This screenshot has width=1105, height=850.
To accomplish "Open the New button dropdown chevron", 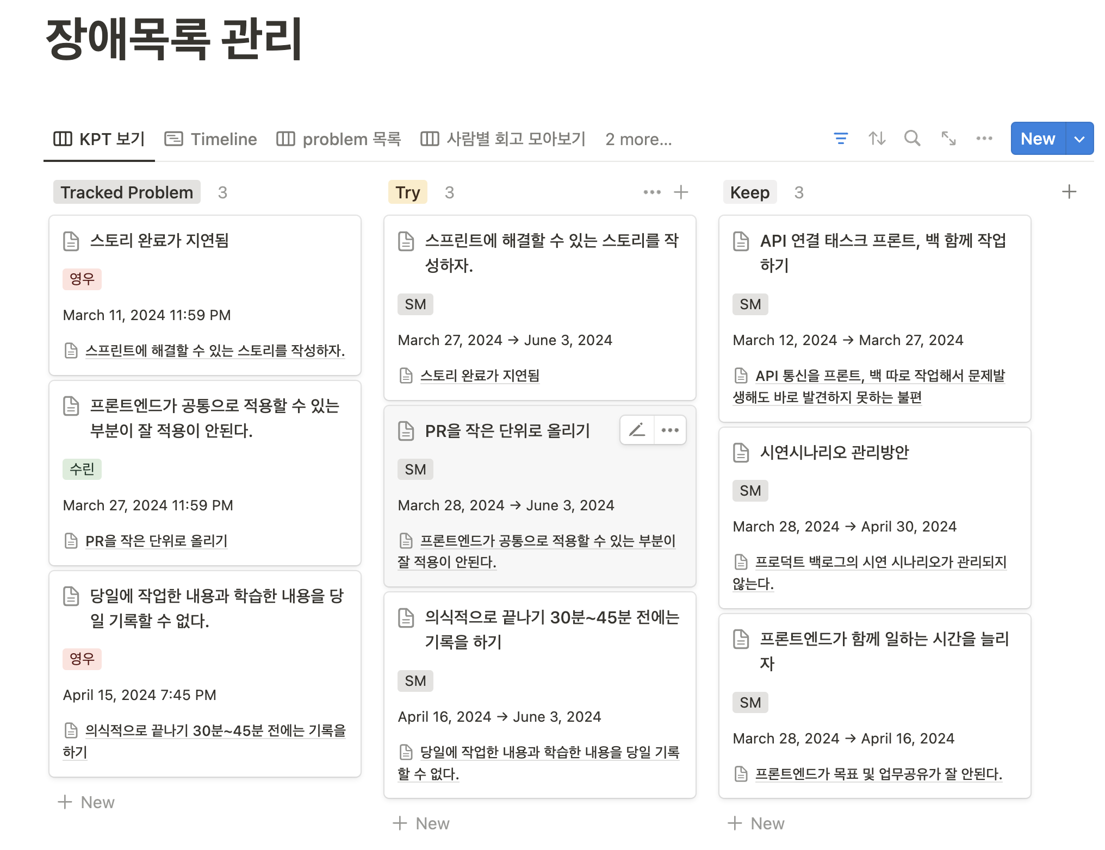I will (x=1079, y=139).
